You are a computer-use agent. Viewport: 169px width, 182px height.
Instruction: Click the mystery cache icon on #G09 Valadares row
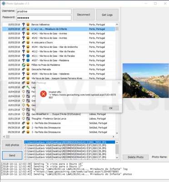pyautogui.click(x=24, y=74)
